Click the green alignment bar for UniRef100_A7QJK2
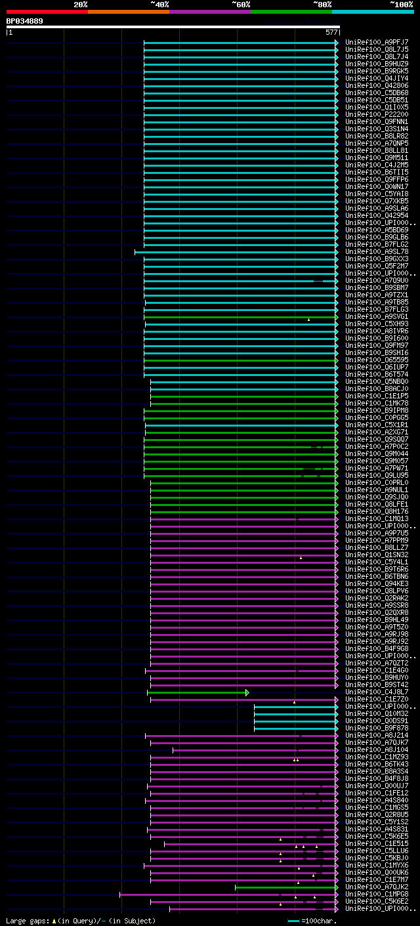Screen dimensions: 420x926 [x=286, y=887]
